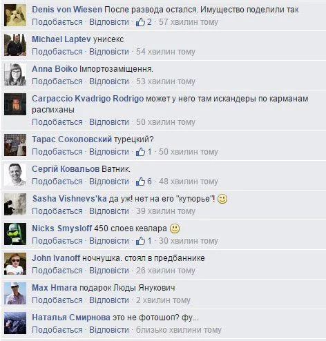
Task: Reply to Наталья Смирнова's comment via Відповісти
Action: [x=109, y=330]
